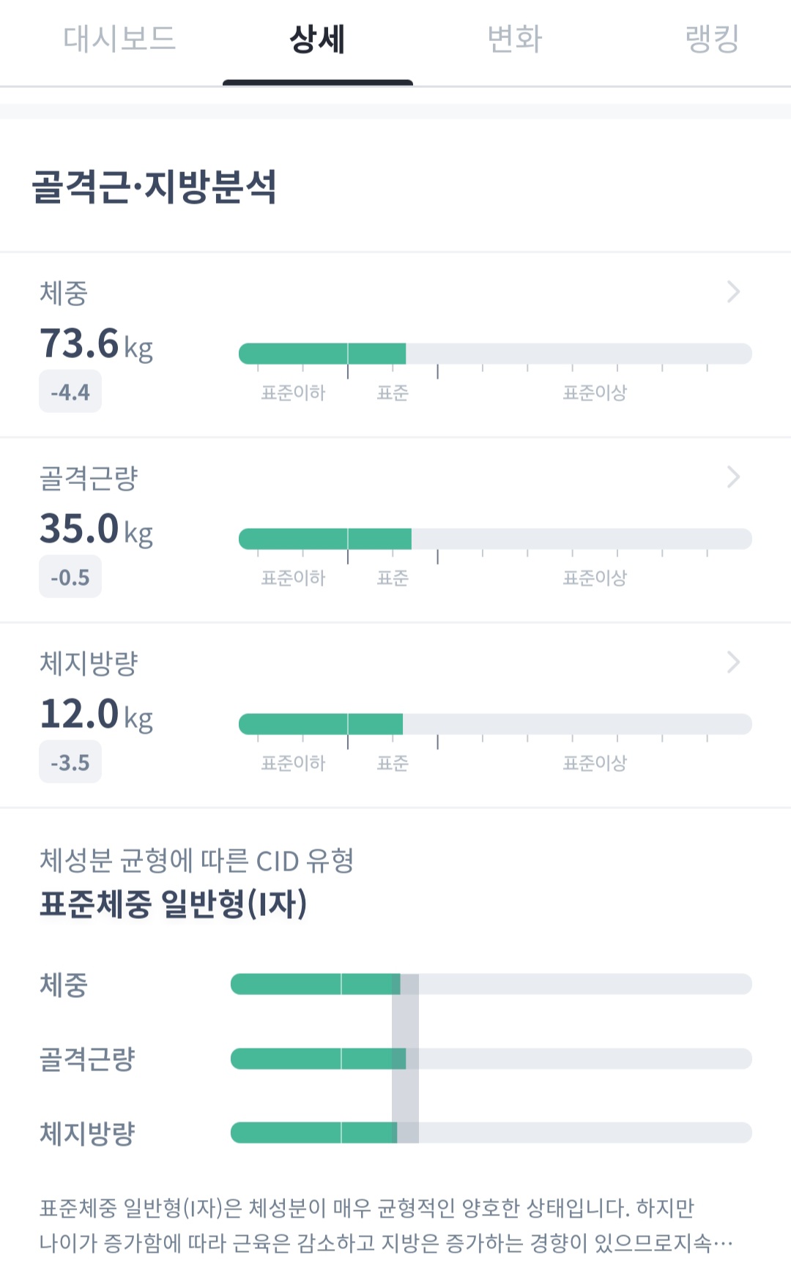Image resolution: width=791 pixels, height=1274 pixels.
Task: Expand 골격근량 details chevron arrow
Action: [733, 477]
